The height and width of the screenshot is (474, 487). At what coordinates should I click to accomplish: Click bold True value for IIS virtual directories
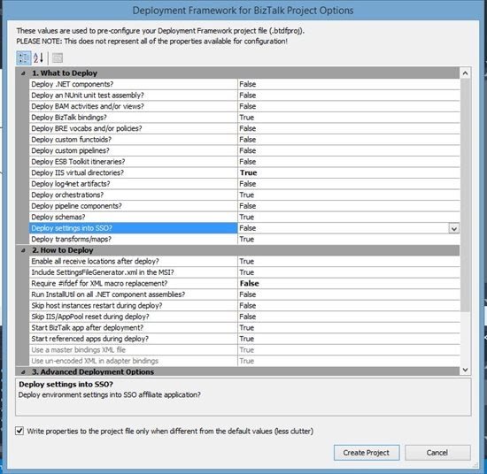point(248,172)
